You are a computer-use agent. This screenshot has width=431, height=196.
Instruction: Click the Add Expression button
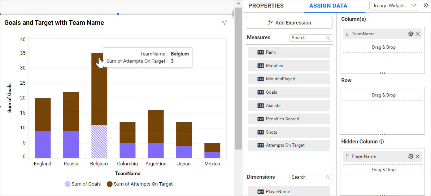tap(289, 23)
